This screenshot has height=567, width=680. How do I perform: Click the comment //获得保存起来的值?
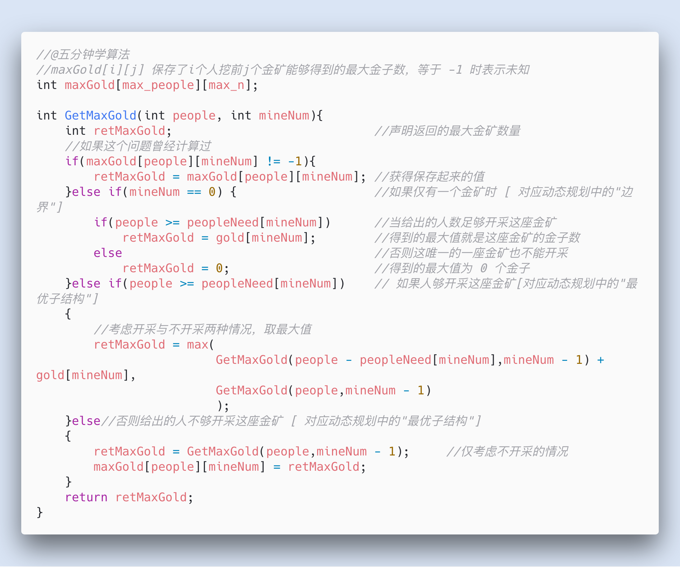pos(429,177)
